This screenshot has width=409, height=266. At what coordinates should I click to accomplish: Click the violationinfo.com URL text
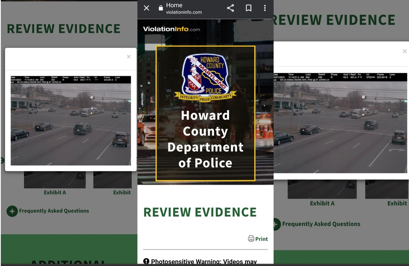coord(184,12)
